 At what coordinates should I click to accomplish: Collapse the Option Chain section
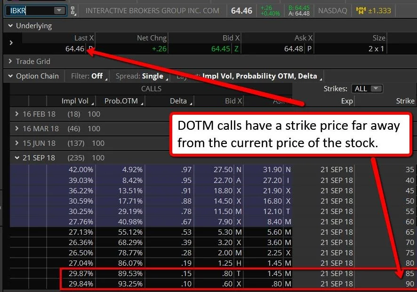pyautogui.click(x=11, y=76)
